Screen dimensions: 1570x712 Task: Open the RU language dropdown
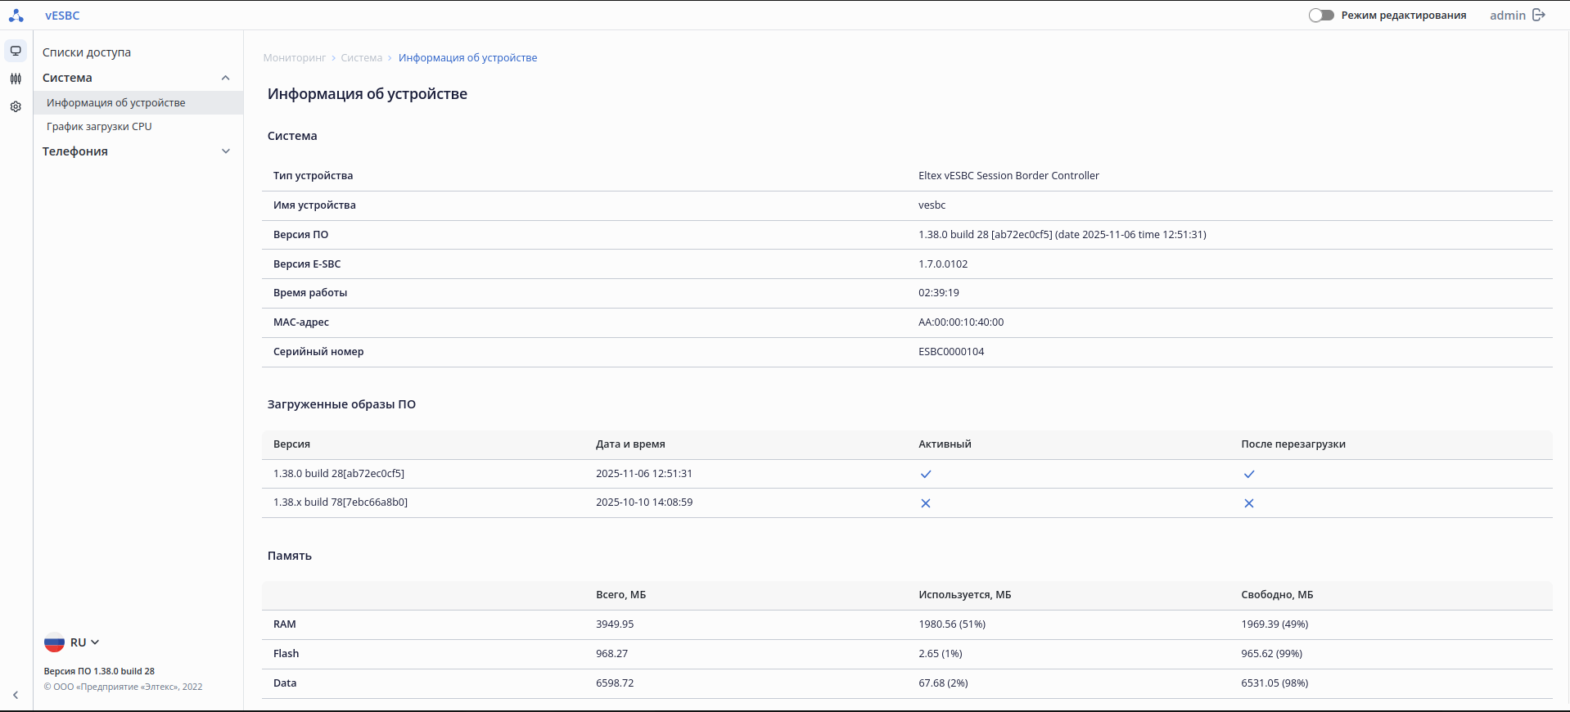(85, 642)
